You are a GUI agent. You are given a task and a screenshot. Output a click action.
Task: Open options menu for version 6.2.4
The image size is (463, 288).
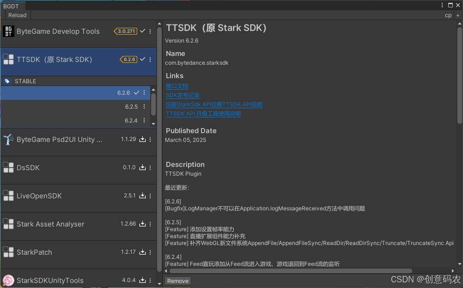[x=144, y=120]
